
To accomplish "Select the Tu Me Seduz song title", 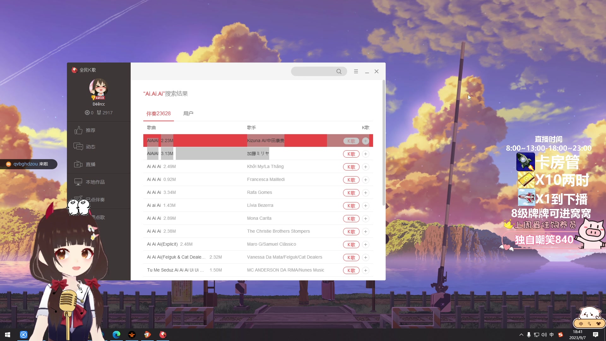I will tap(175, 270).
